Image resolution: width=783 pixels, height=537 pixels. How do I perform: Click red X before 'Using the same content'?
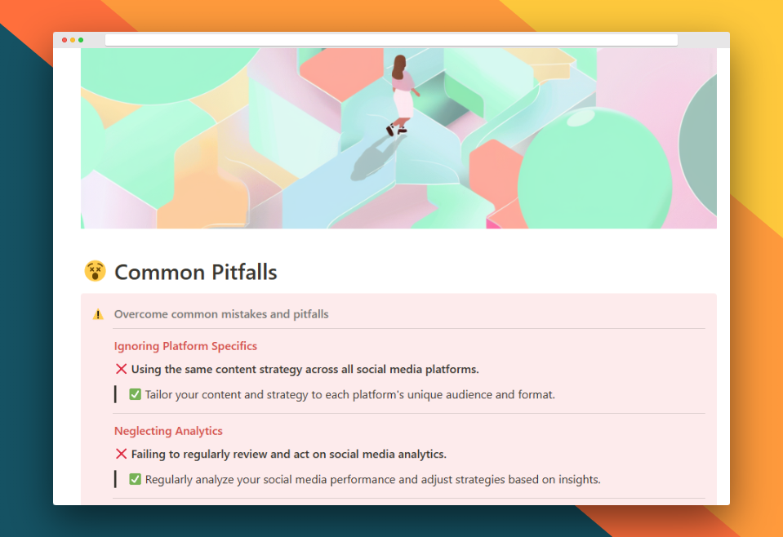[x=121, y=369]
